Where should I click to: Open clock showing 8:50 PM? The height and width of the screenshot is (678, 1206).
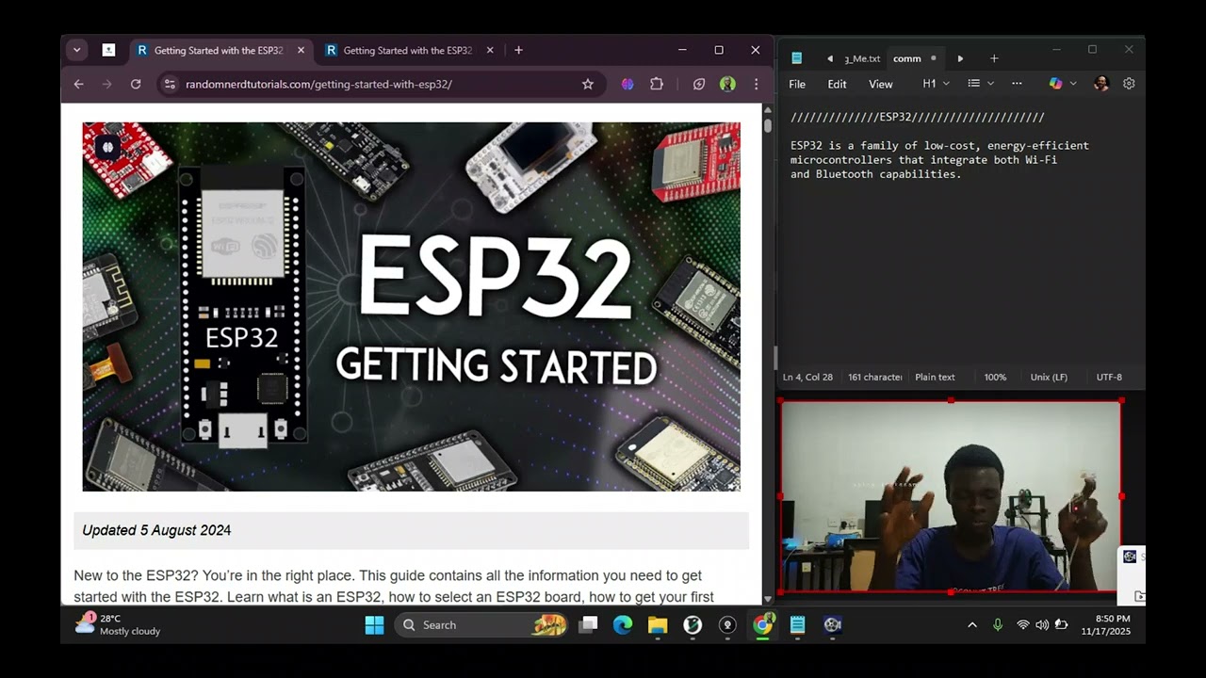pyautogui.click(x=1105, y=625)
